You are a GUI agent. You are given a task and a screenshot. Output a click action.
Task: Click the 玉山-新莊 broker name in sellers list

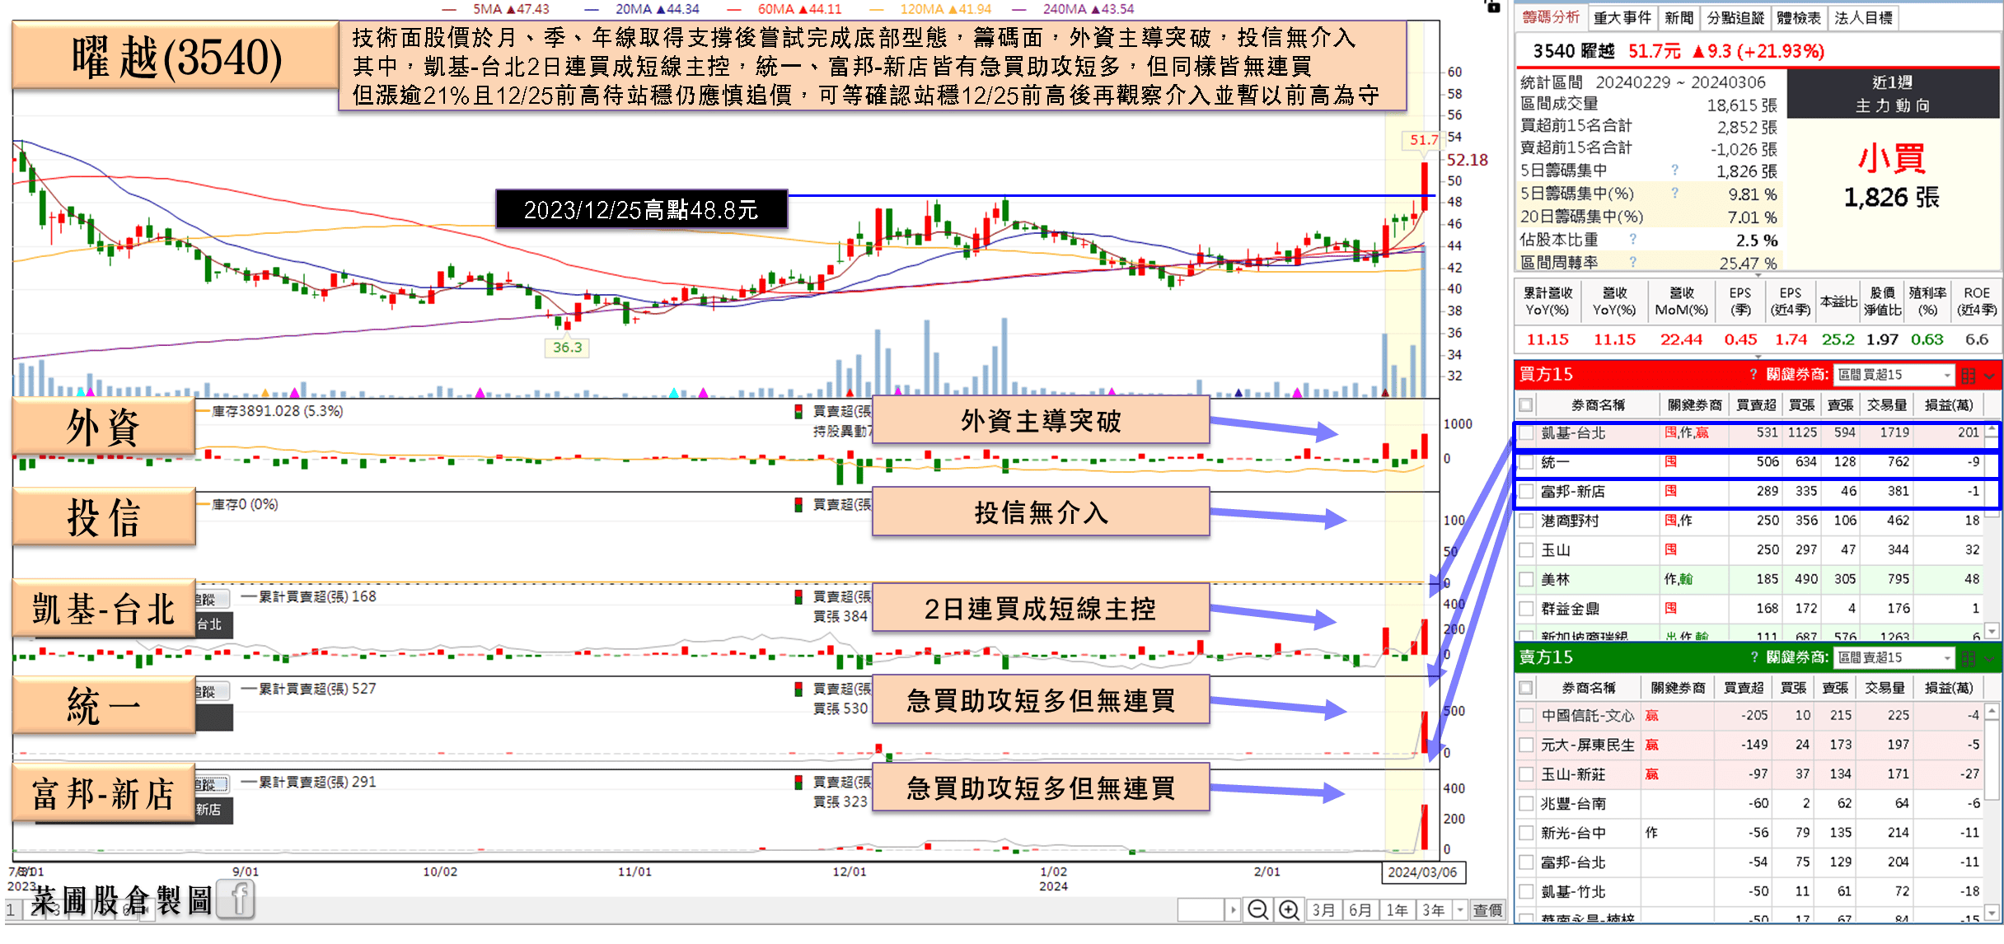click(1573, 773)
